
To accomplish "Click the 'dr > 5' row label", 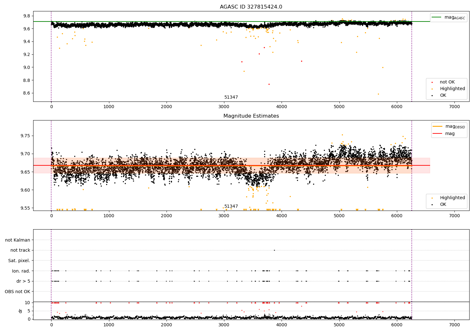I will (x=23, y=281).
